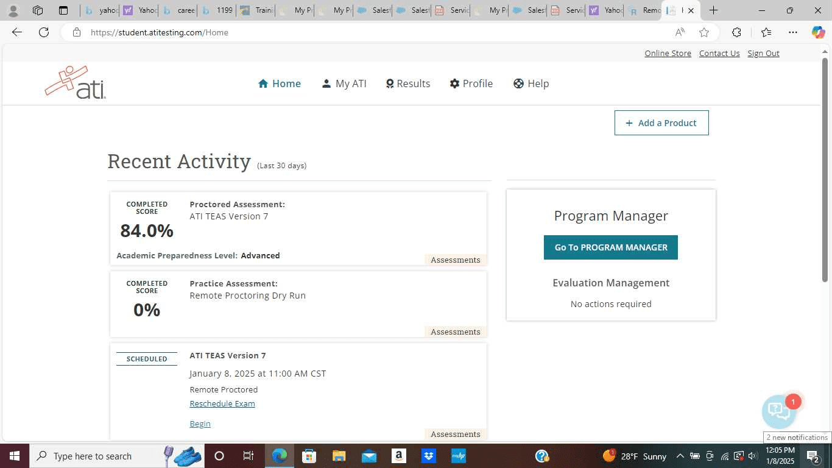Open the Edge profile icon
Screen dimensions: 832x468
tap(13, 10)
